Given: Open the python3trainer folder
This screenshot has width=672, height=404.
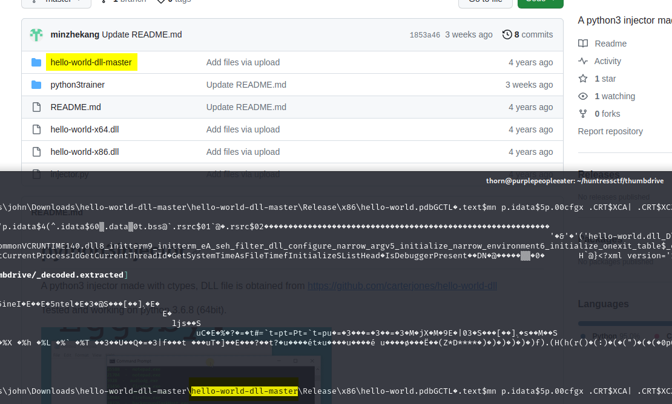Looking at the screenshot, I should pyautogui.click(x=77, y=85).
